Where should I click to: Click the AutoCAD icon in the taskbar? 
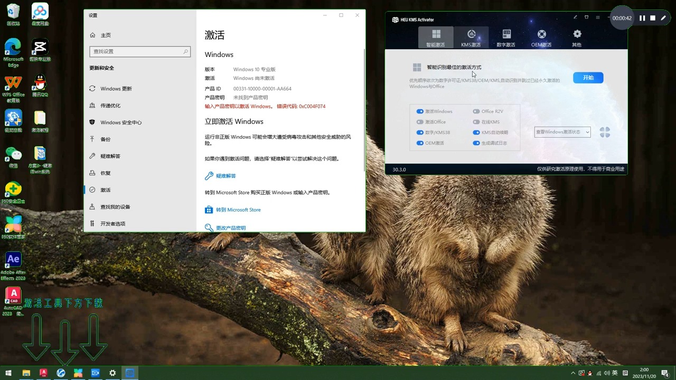point(43,373)
